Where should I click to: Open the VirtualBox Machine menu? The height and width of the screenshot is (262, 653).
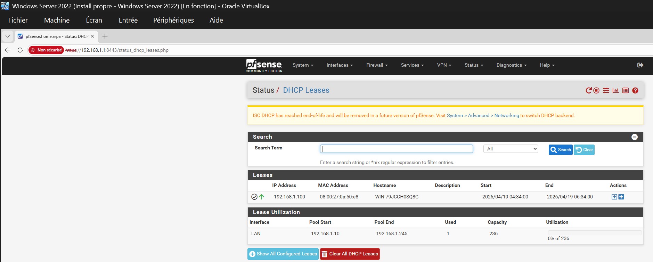pos(57,20)
